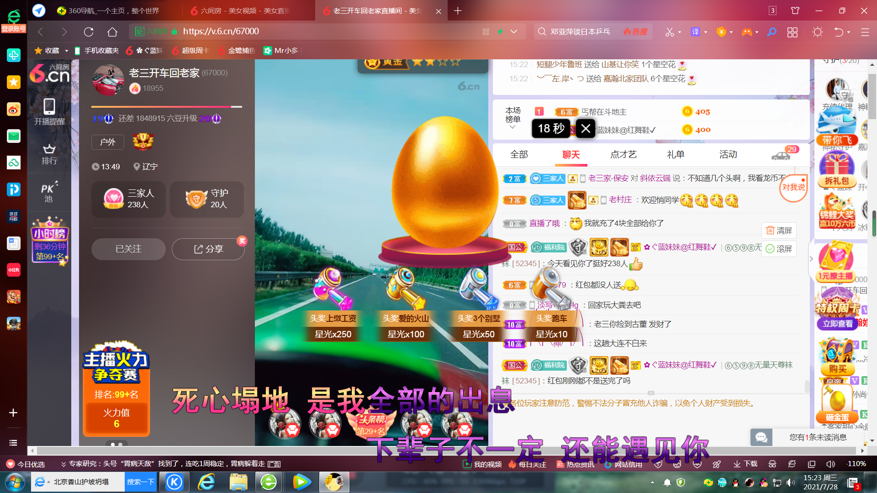Open the browser hamburger menu

(865, 31)
